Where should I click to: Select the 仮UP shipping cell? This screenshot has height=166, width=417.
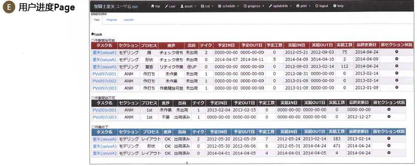coord(191,66)
